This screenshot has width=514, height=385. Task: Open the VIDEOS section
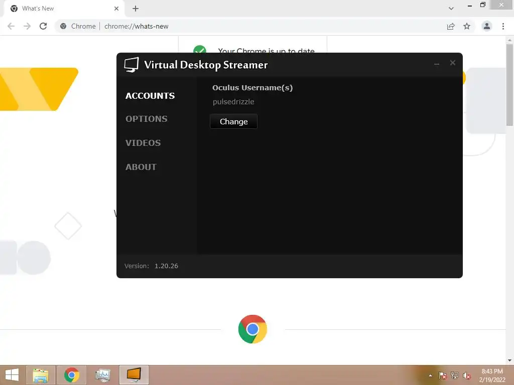pos(143,143)
